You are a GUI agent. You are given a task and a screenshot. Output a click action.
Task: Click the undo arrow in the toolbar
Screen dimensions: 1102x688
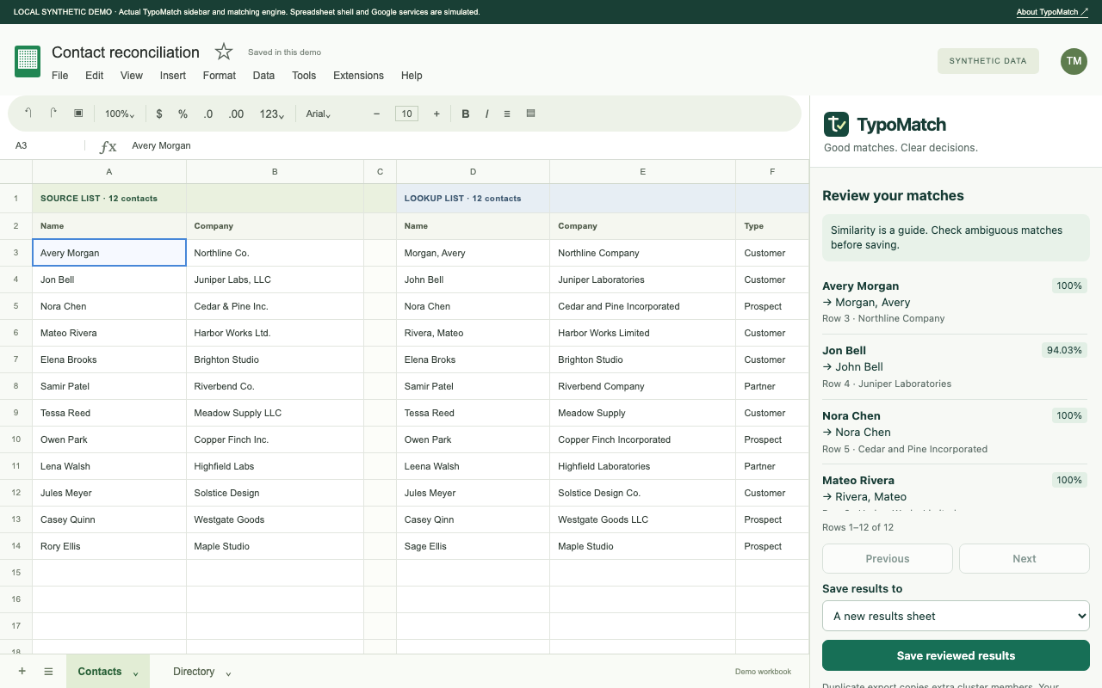click(x=28, y=114)
